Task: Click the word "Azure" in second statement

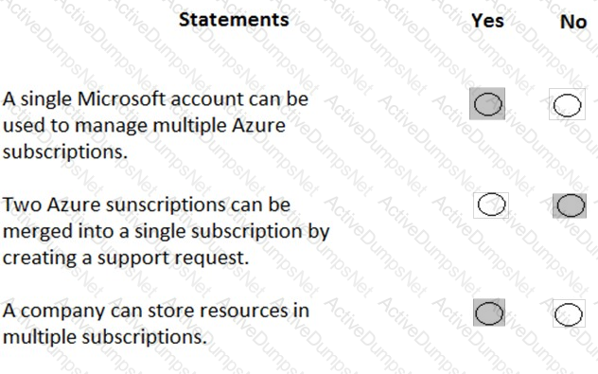Action: pos(74,205)
